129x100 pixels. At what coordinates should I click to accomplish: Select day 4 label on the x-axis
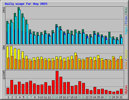pos(20,97)
